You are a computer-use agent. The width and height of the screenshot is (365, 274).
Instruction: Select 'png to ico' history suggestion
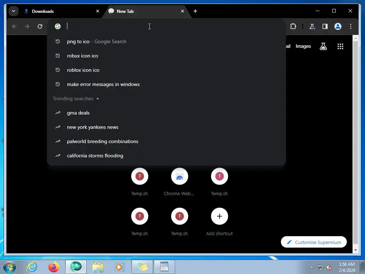[166, 41]
